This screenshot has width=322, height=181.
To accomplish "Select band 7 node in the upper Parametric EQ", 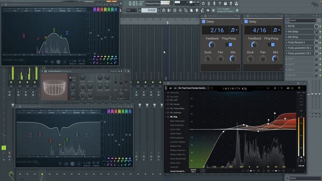I will click(67, 33).
